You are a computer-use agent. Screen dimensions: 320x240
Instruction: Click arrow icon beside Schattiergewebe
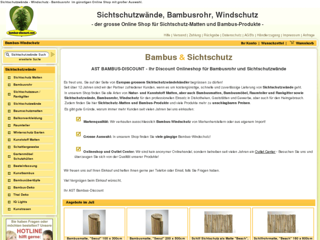pos(9,147)
